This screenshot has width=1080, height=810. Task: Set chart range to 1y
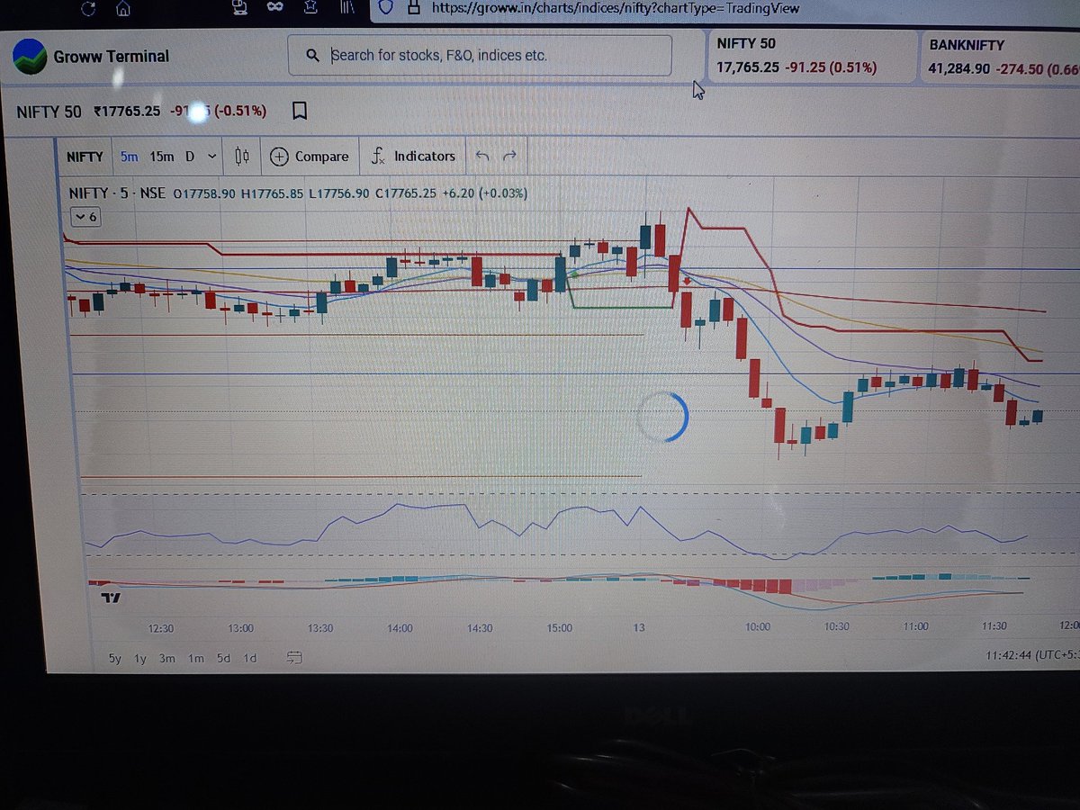click(x=140, y=658)
